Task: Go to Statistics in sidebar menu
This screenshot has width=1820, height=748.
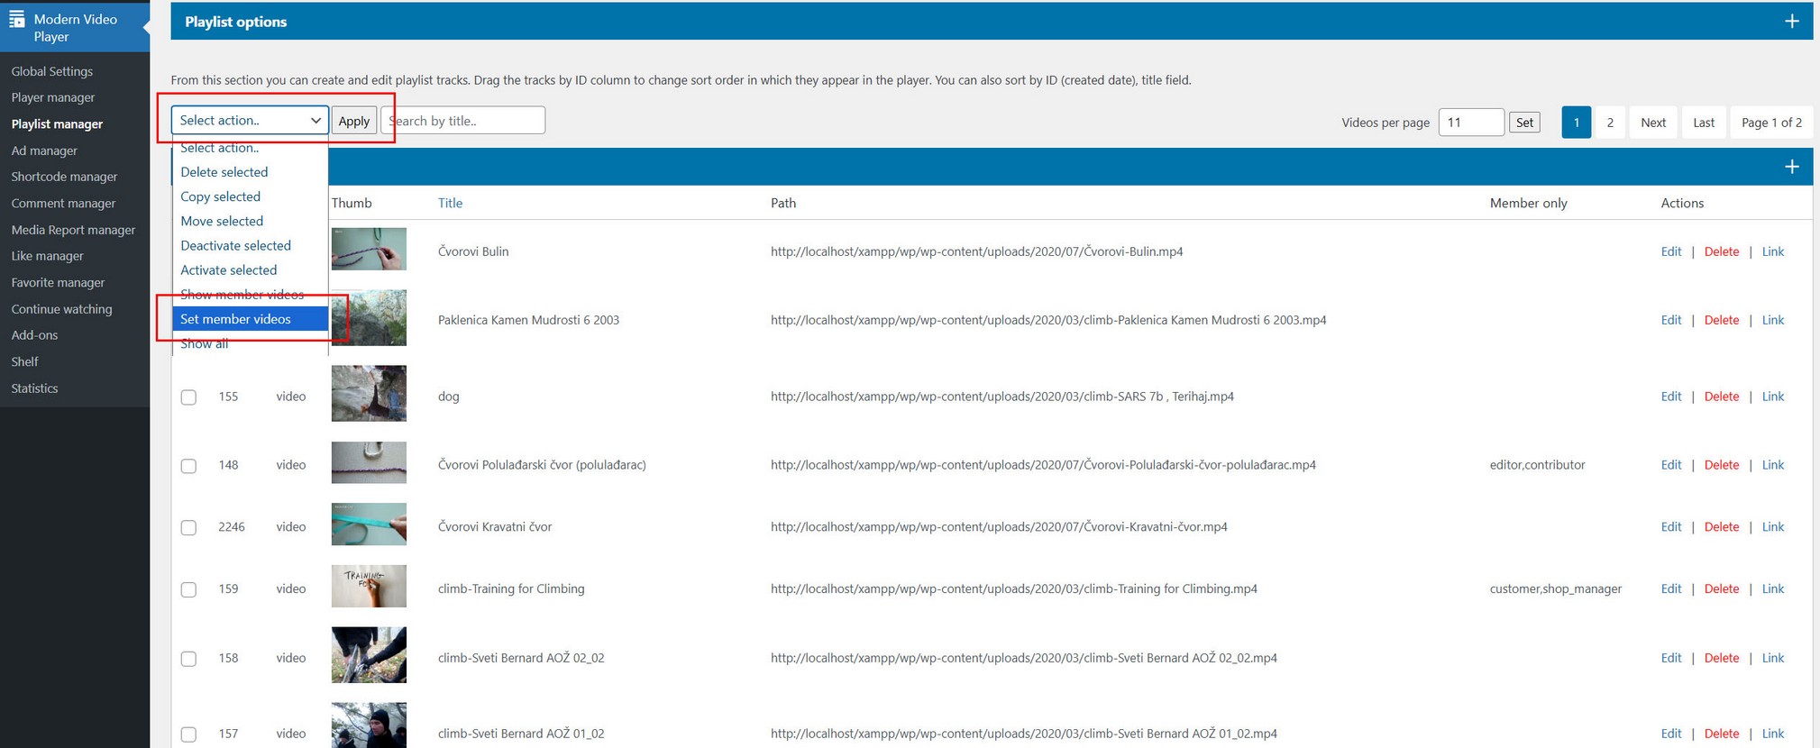Action: pos(34,388)
